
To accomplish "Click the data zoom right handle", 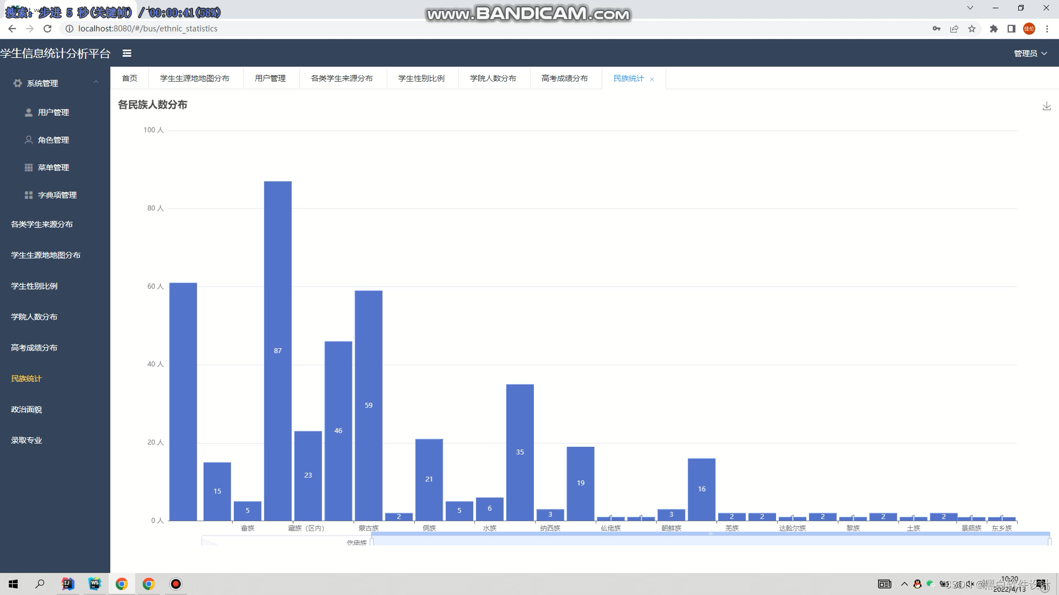I will pos(1050,542).
